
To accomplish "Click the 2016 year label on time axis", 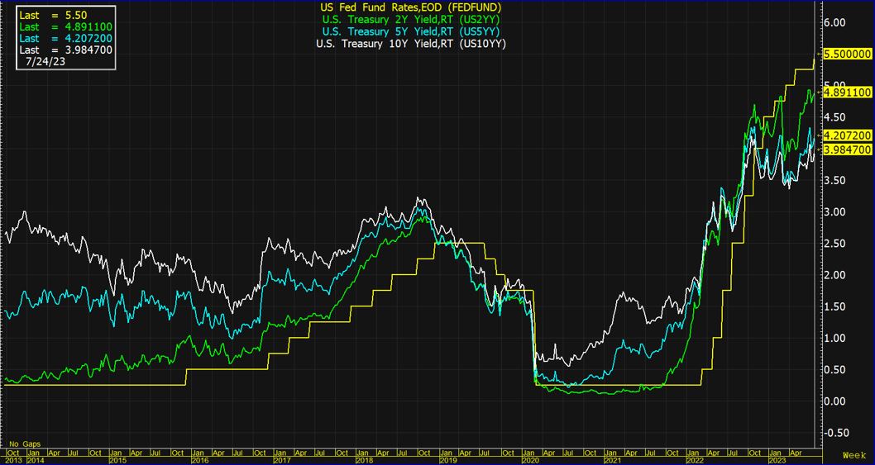I will [x=199, y=459].
